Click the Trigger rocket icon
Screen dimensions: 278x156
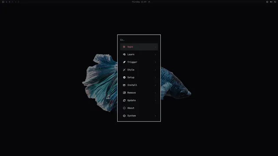pos(124,62)
